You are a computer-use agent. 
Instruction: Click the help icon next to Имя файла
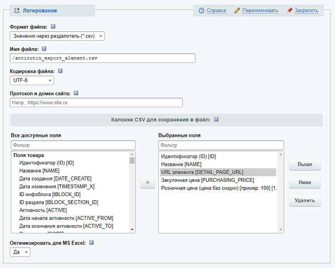pos(44,49)
